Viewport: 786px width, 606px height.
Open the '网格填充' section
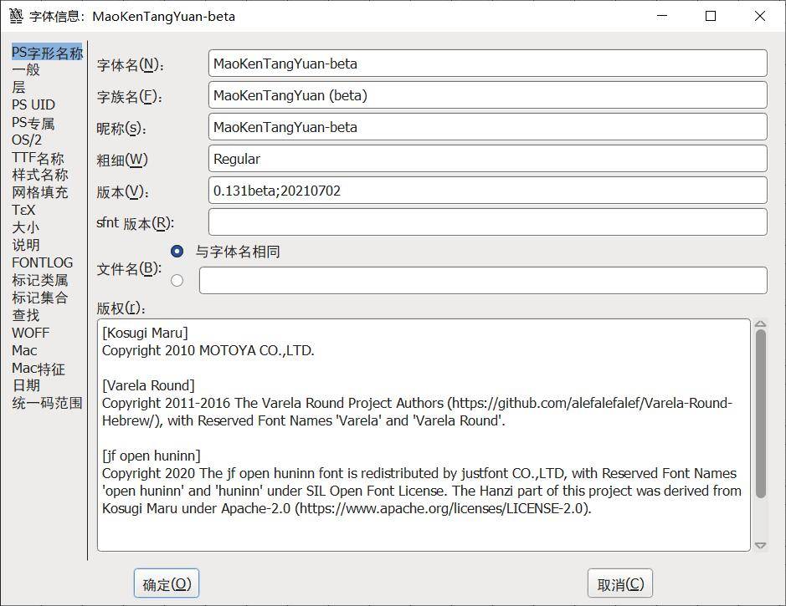[39, 192]
